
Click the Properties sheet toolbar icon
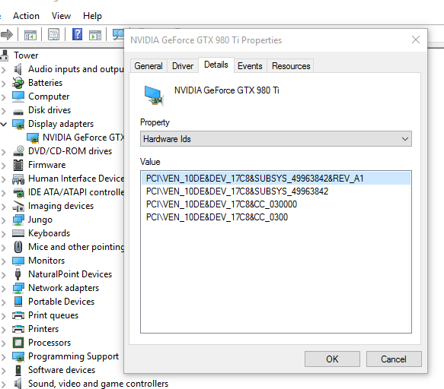[53, 34]
